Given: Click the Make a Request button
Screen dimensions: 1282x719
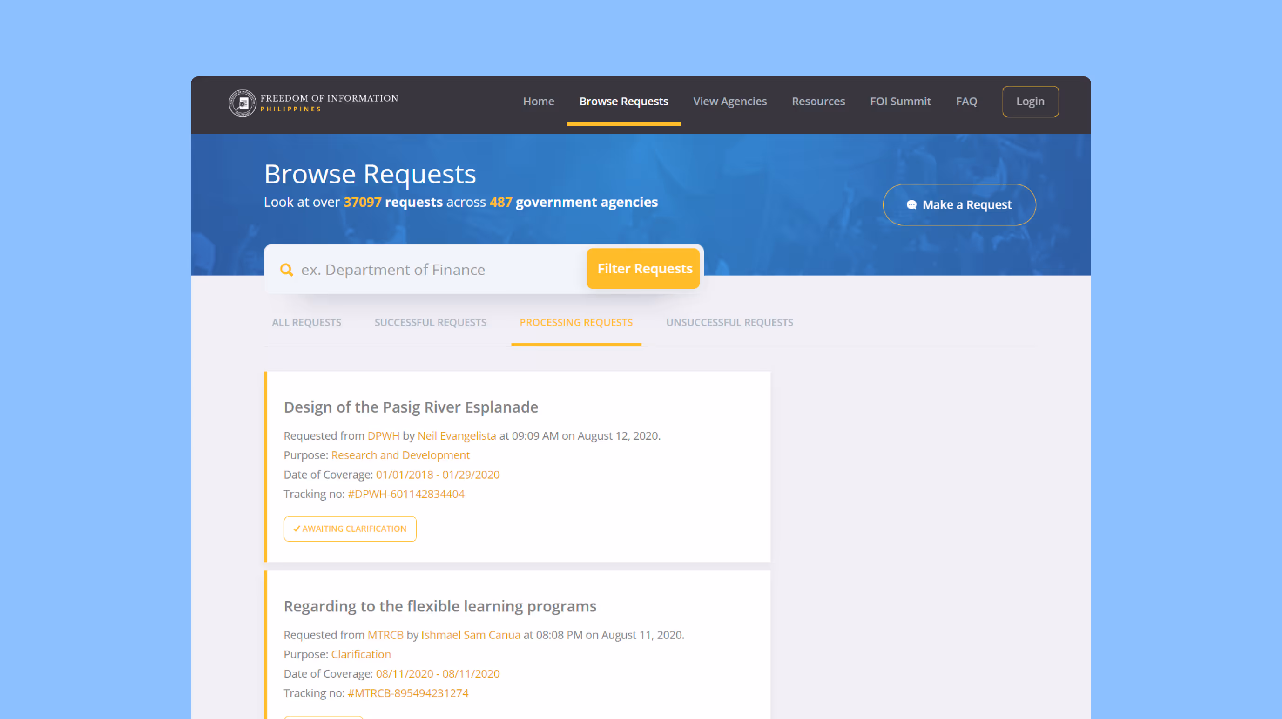Looking at the screenshot, I should [958, 204].
